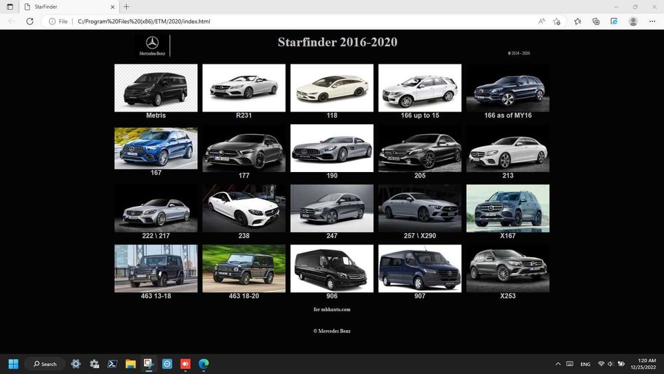Open the browser profile avatar

click(633, 21)
